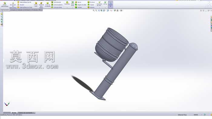Viewport: 212px width, 119px height.
Task: Choose Saliente/Base barrido tool
Action: [24, 2]
